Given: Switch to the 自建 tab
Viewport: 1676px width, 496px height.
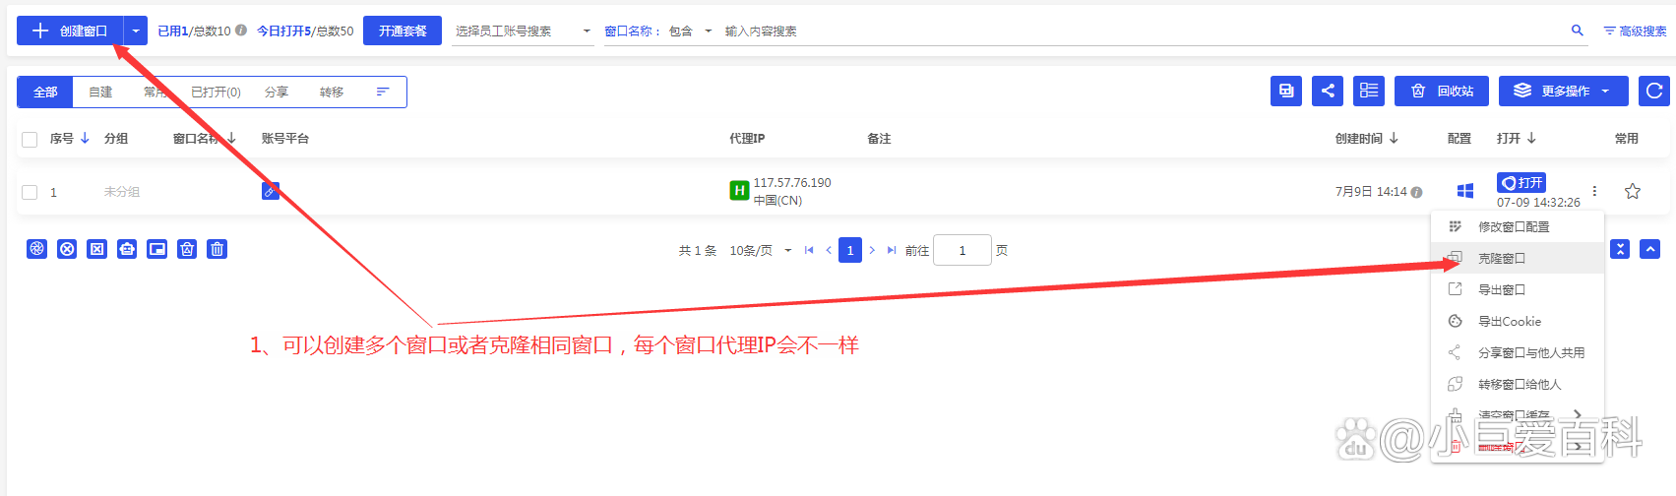Looking at the screenshot, I should 100,92.
